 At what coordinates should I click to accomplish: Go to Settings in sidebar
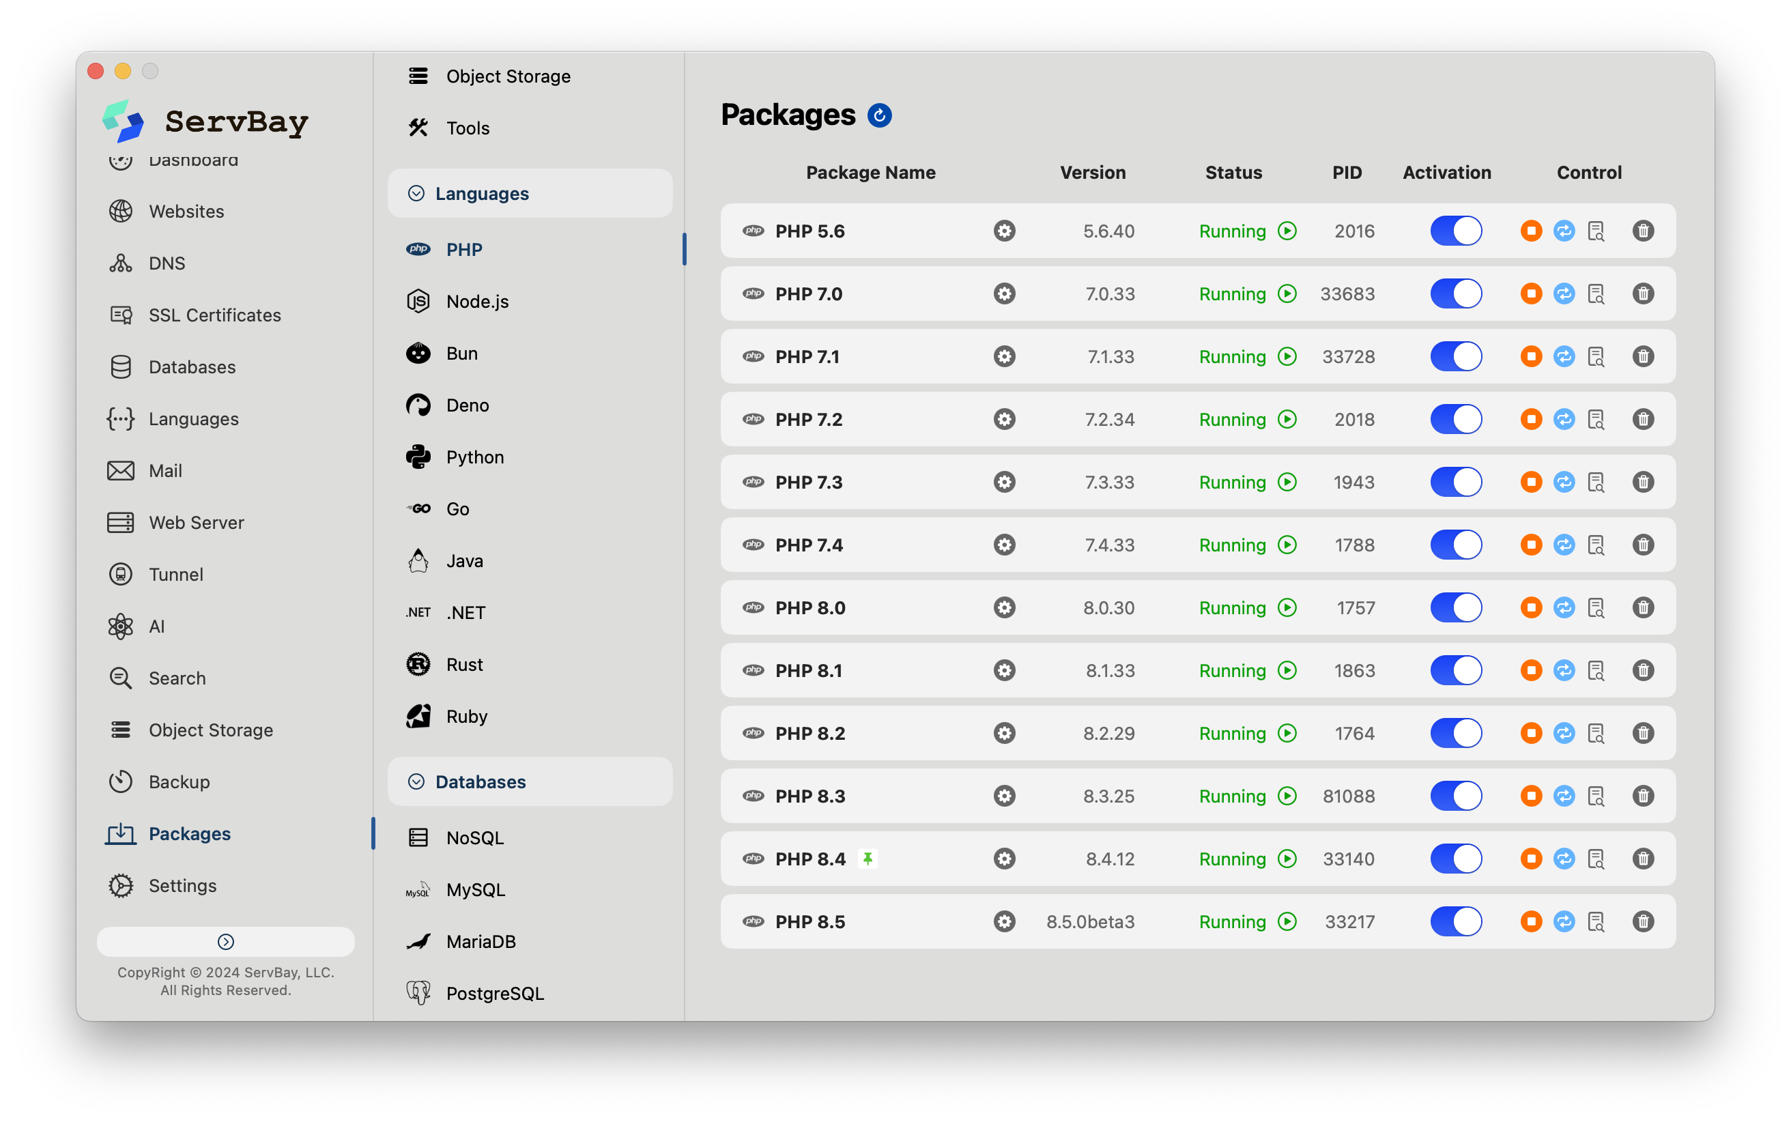coord(182,886)
